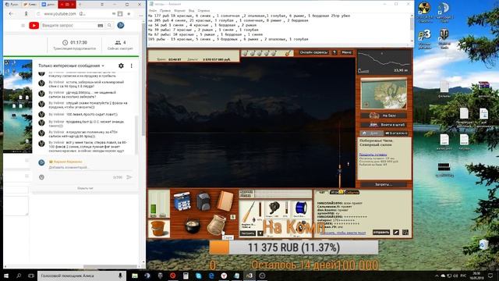Reload the YouTube page
499x281 pixels.
coord(38,14)
